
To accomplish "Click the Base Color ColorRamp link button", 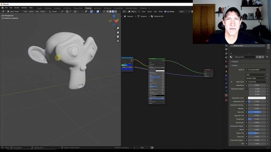I will [x=256, y=82].
